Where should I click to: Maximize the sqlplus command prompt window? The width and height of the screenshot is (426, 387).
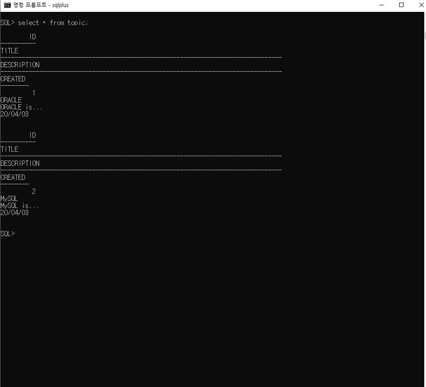pos(401,5)
